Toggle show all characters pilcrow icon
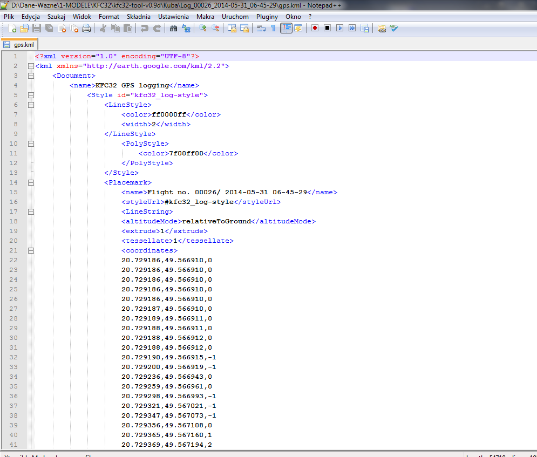Image resolution: width=537 pixels, height=457 pixels. 273,28
